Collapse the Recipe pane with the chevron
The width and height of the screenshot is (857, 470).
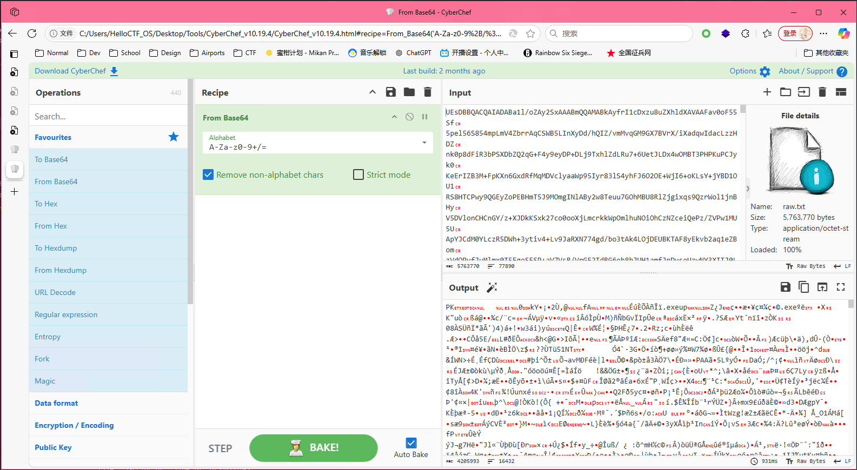373,92
